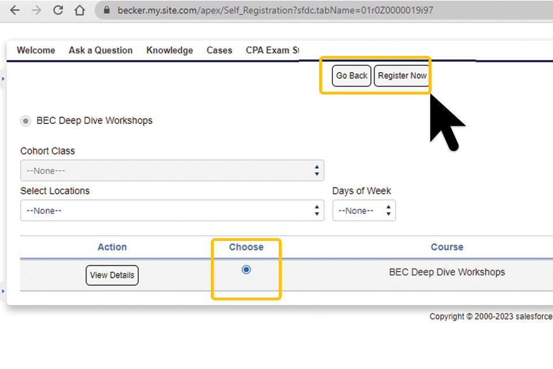Click the Action column header
This screenshot has width=553, height=369.
click(112, 247)
